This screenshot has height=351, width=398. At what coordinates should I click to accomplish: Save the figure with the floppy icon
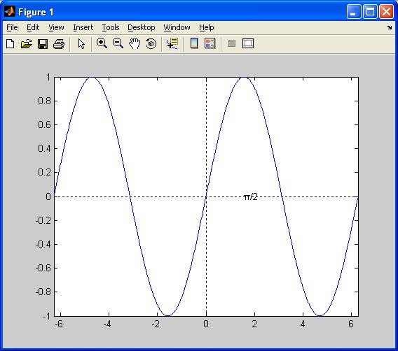[x=43, y=44]
